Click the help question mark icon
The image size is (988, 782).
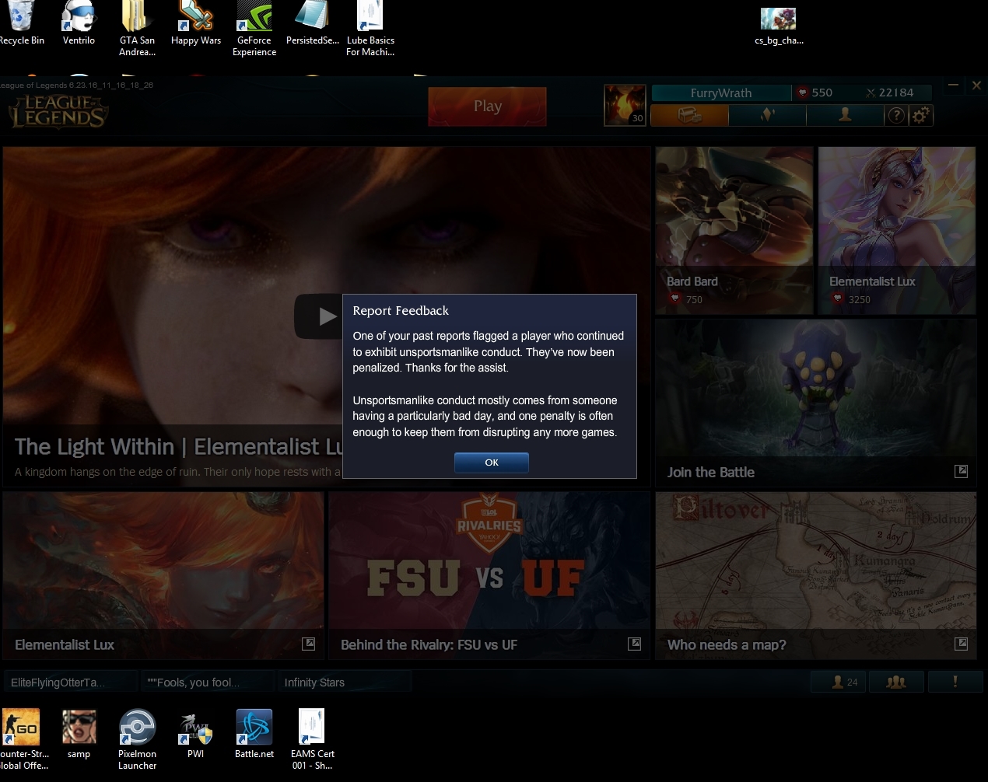[896, 115]
